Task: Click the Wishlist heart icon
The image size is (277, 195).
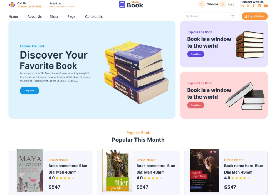Action: click(x=202, y=4)
